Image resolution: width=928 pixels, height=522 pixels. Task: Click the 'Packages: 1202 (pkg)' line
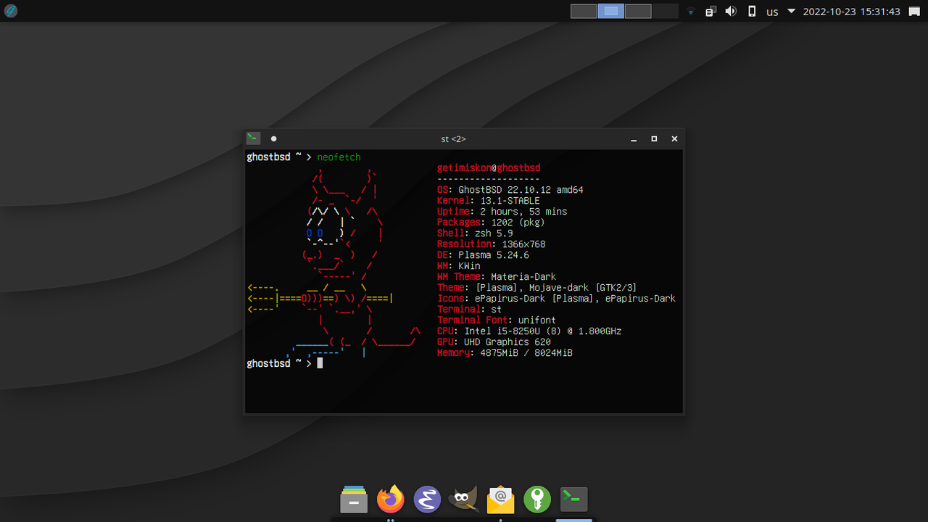click(x=492, y=223)
